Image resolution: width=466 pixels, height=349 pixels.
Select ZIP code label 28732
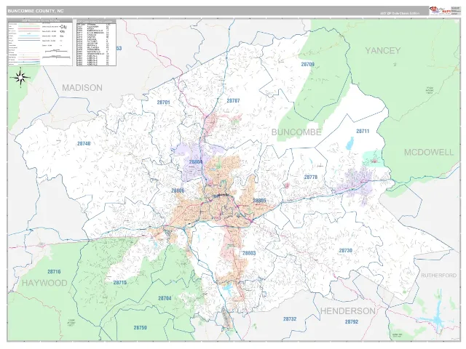tap(290, 319)
